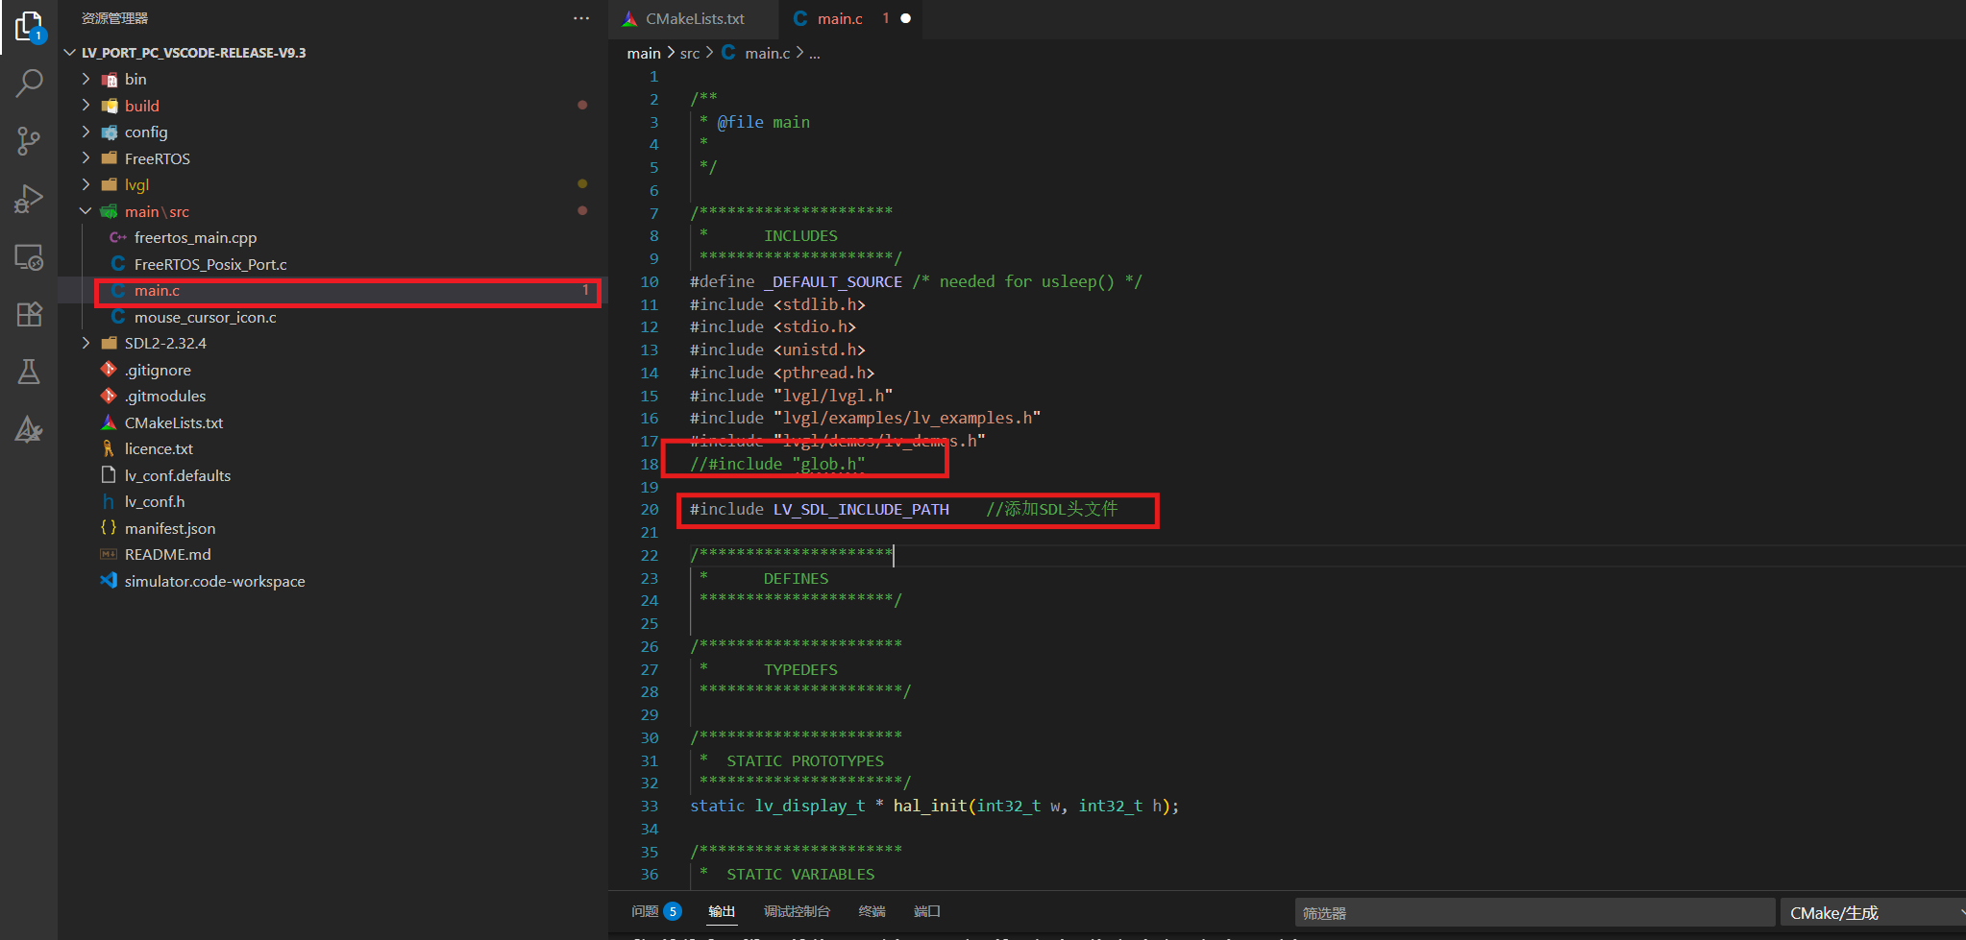Open the more actions menu in Explorer
Screen dimensions: 1966x940
coord(581,18)
